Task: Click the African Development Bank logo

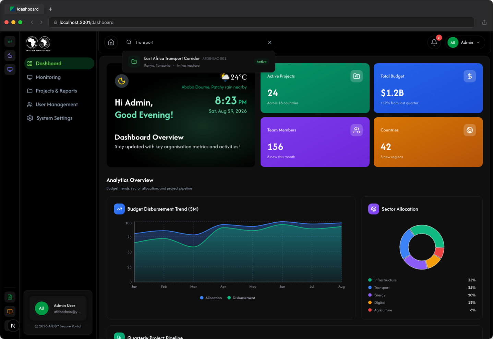Action: click(x=38, y=43)
